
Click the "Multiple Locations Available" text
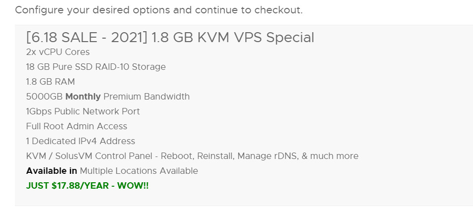[139, 171]
